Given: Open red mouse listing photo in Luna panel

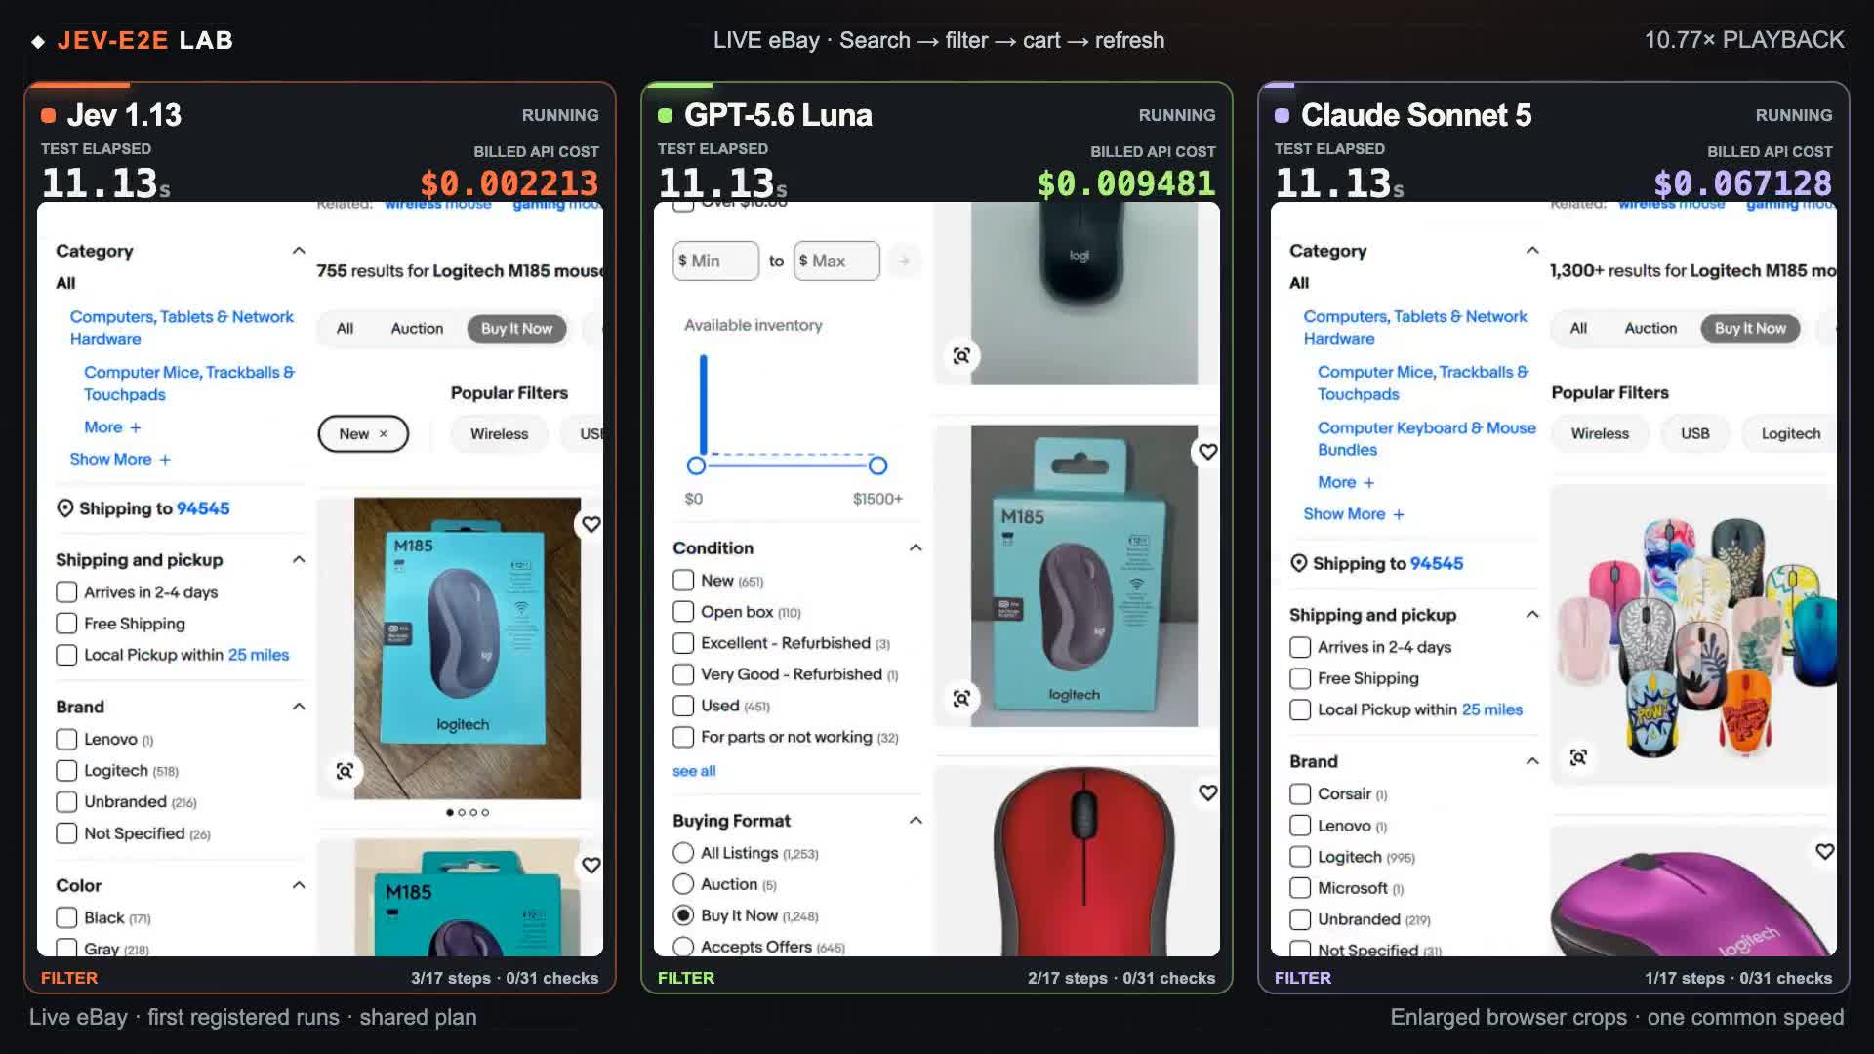Looking at the screenshot, I should 1083,861.
